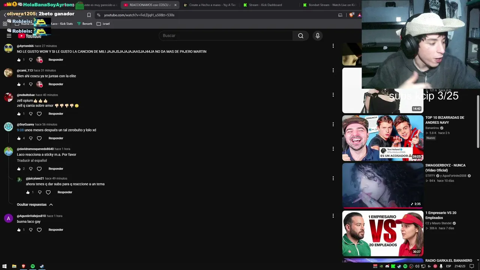This screenshot has width=480, height=270.
Task: Open options menu for @AgustinVallejos810 comment
Action: 333,216
